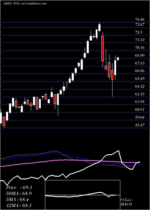150x210 pixels.
Task: Click the 58.47 price axis label
Action: point(140,125)
